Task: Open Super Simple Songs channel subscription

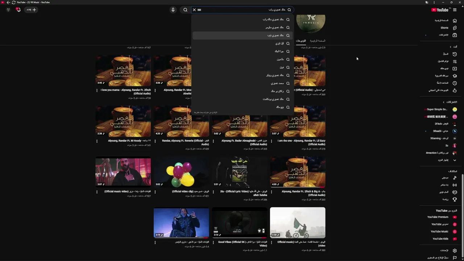Action: pos(441,109)
